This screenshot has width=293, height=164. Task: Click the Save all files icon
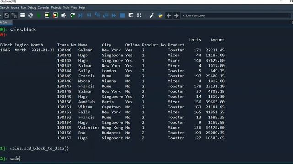pyautogui.click(x=14, y=15)
